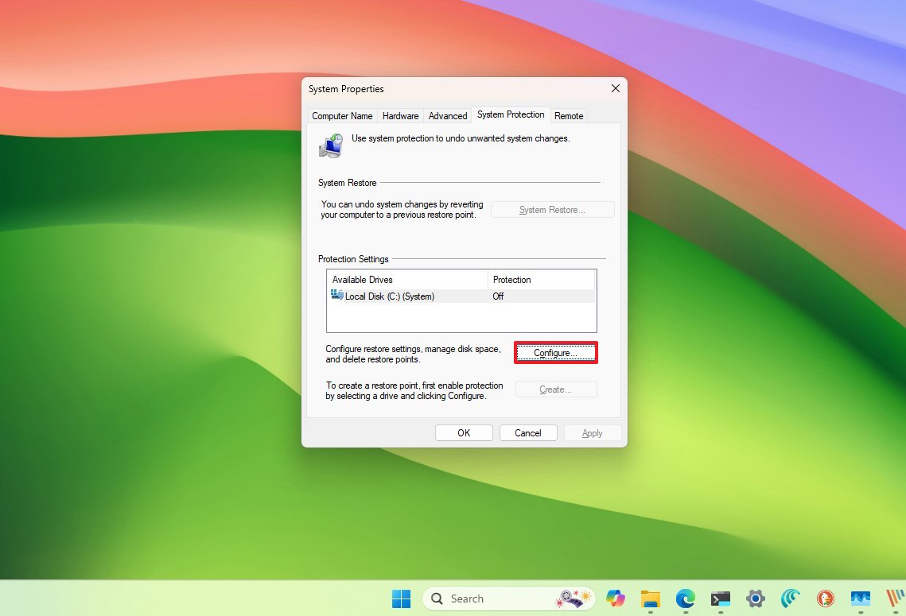This screenshot has width=906, height=616.
Task: Click the Apply button
Action: [x=592, y=432]
